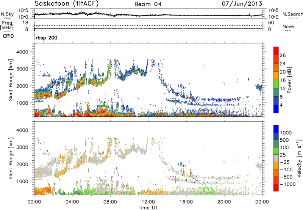303x210 pixels.
Task: Click the '04:00' time axis tick label
Action: 72,202
